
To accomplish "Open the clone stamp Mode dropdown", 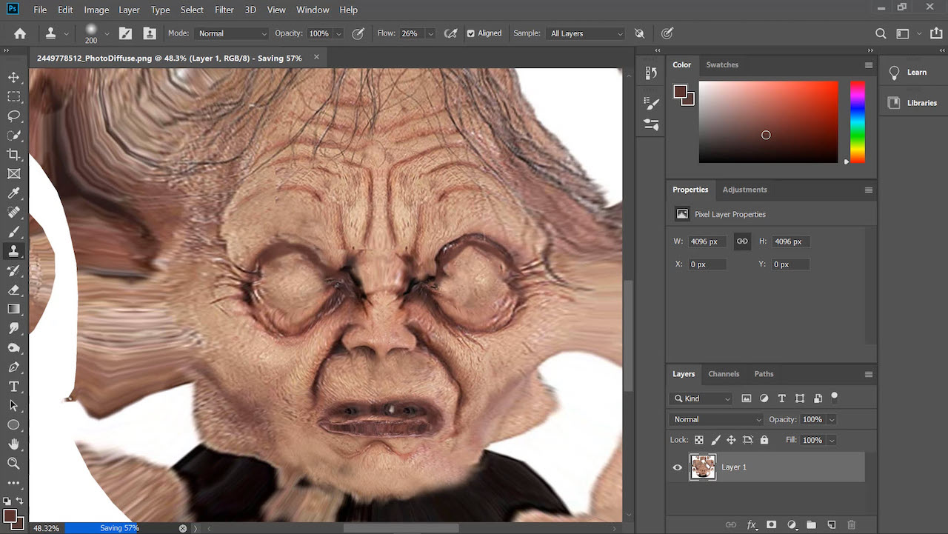I will (x=232, y=33).
